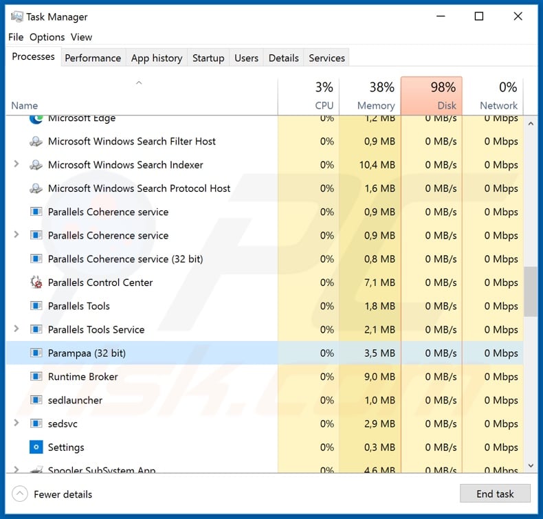Click the sedsvc process icon
The width and height of the screenshot is (543, 519).
(x=36, y=423)
